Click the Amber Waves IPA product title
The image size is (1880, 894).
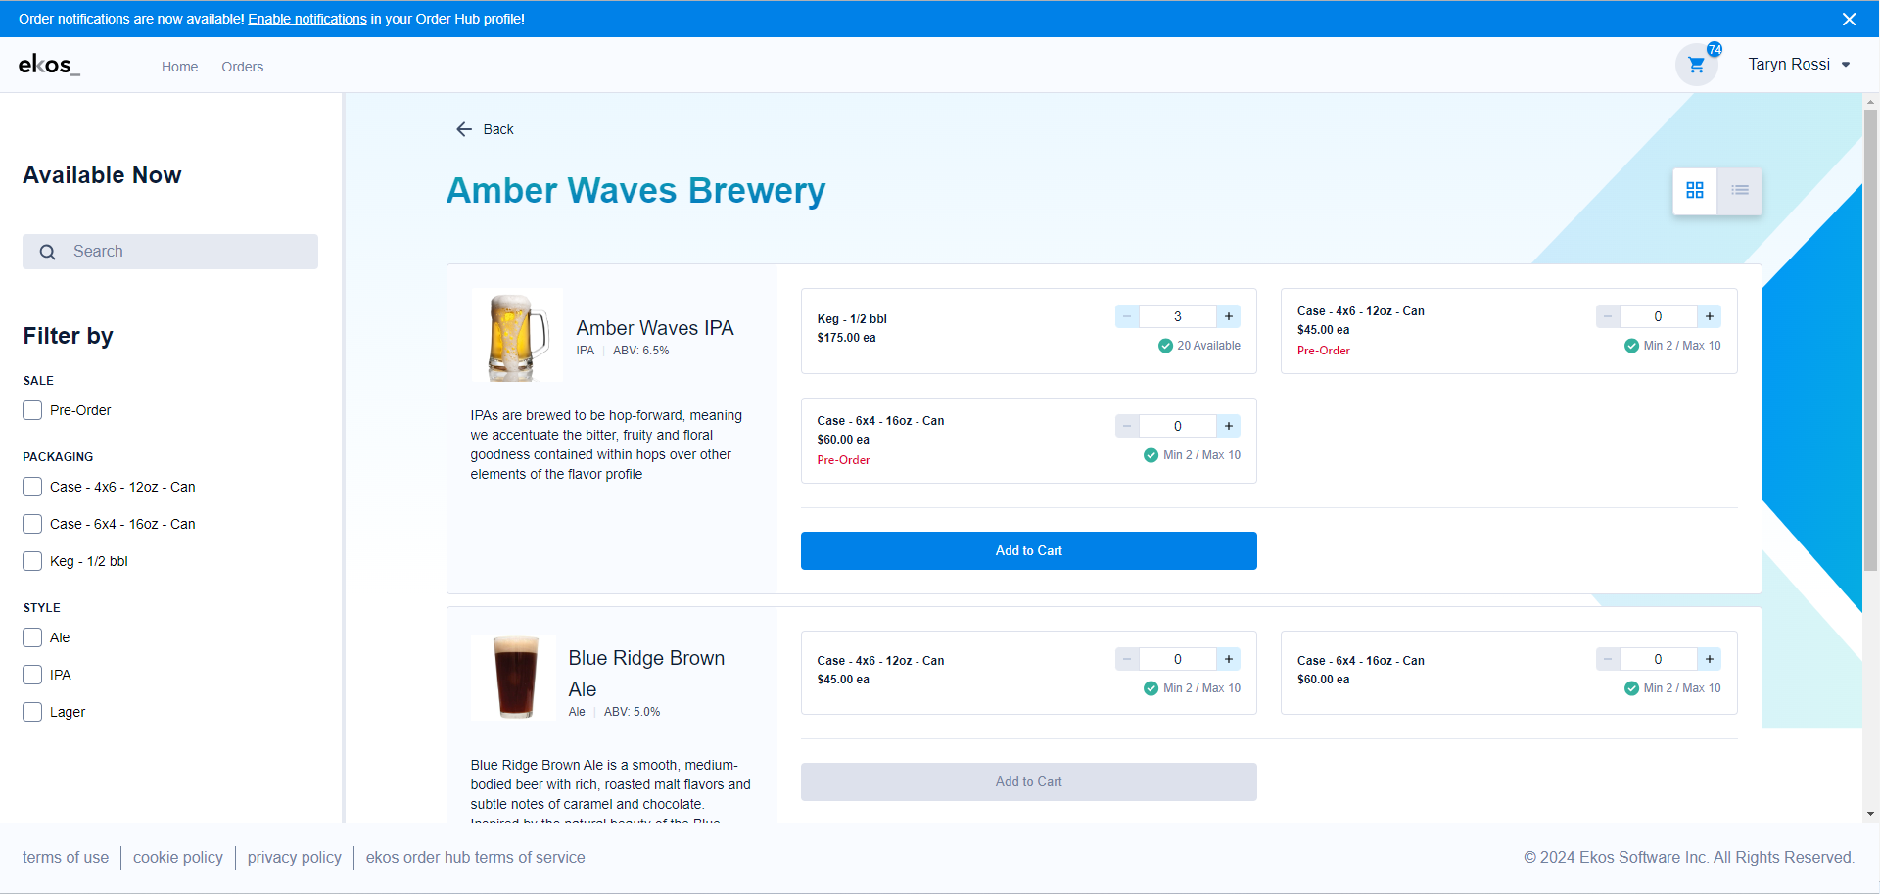point(655,328)
